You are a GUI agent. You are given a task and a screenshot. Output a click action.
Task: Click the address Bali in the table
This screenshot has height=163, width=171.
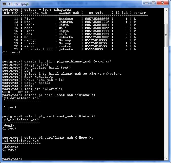[x=63, y=28]
